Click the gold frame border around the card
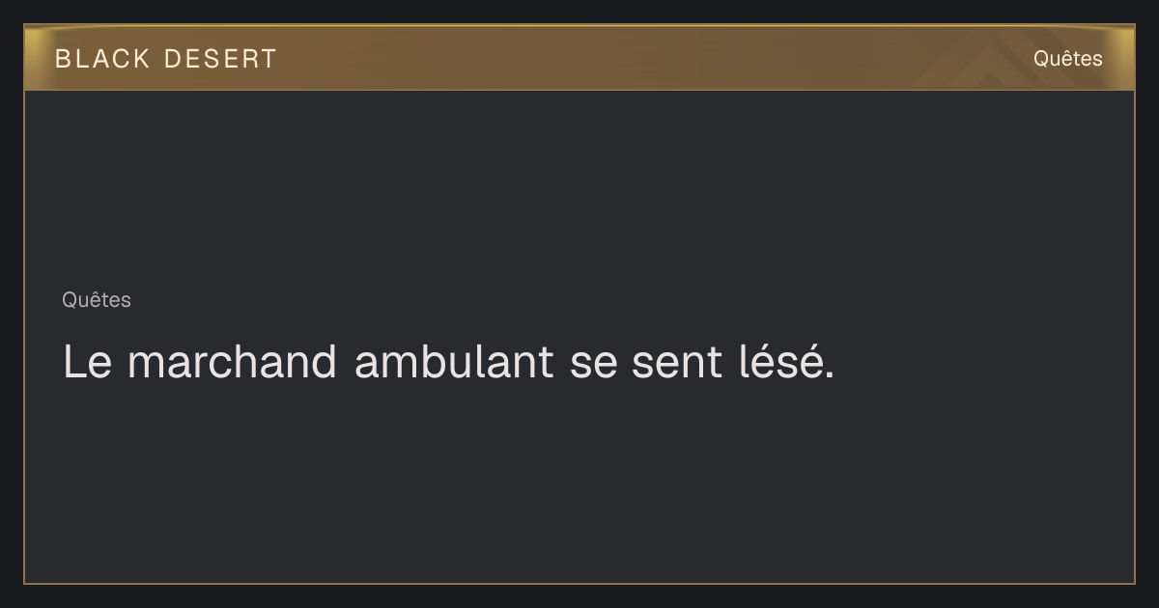The image size is (1159, 608). (24, 338)
